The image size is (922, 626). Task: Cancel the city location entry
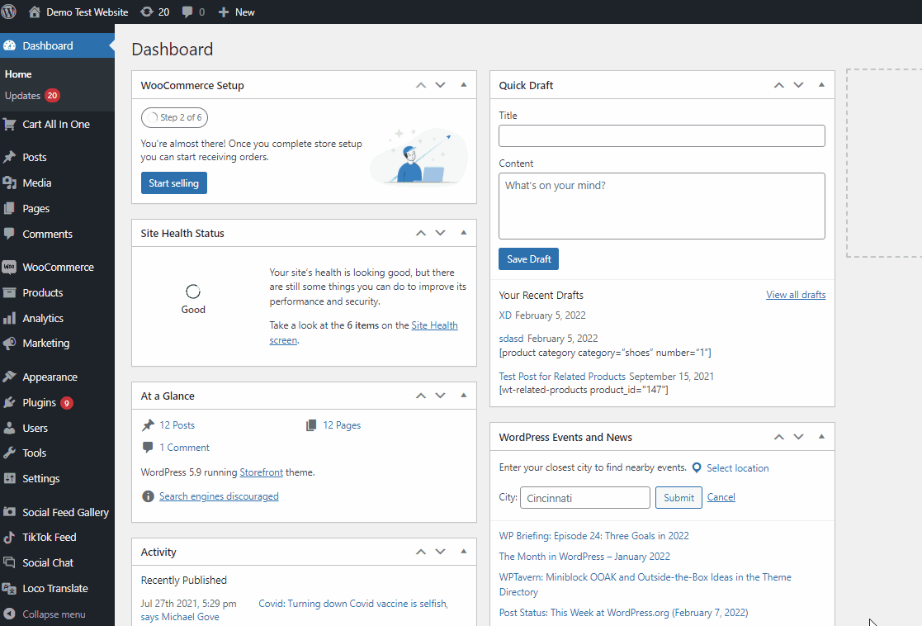tap(721, 497)
